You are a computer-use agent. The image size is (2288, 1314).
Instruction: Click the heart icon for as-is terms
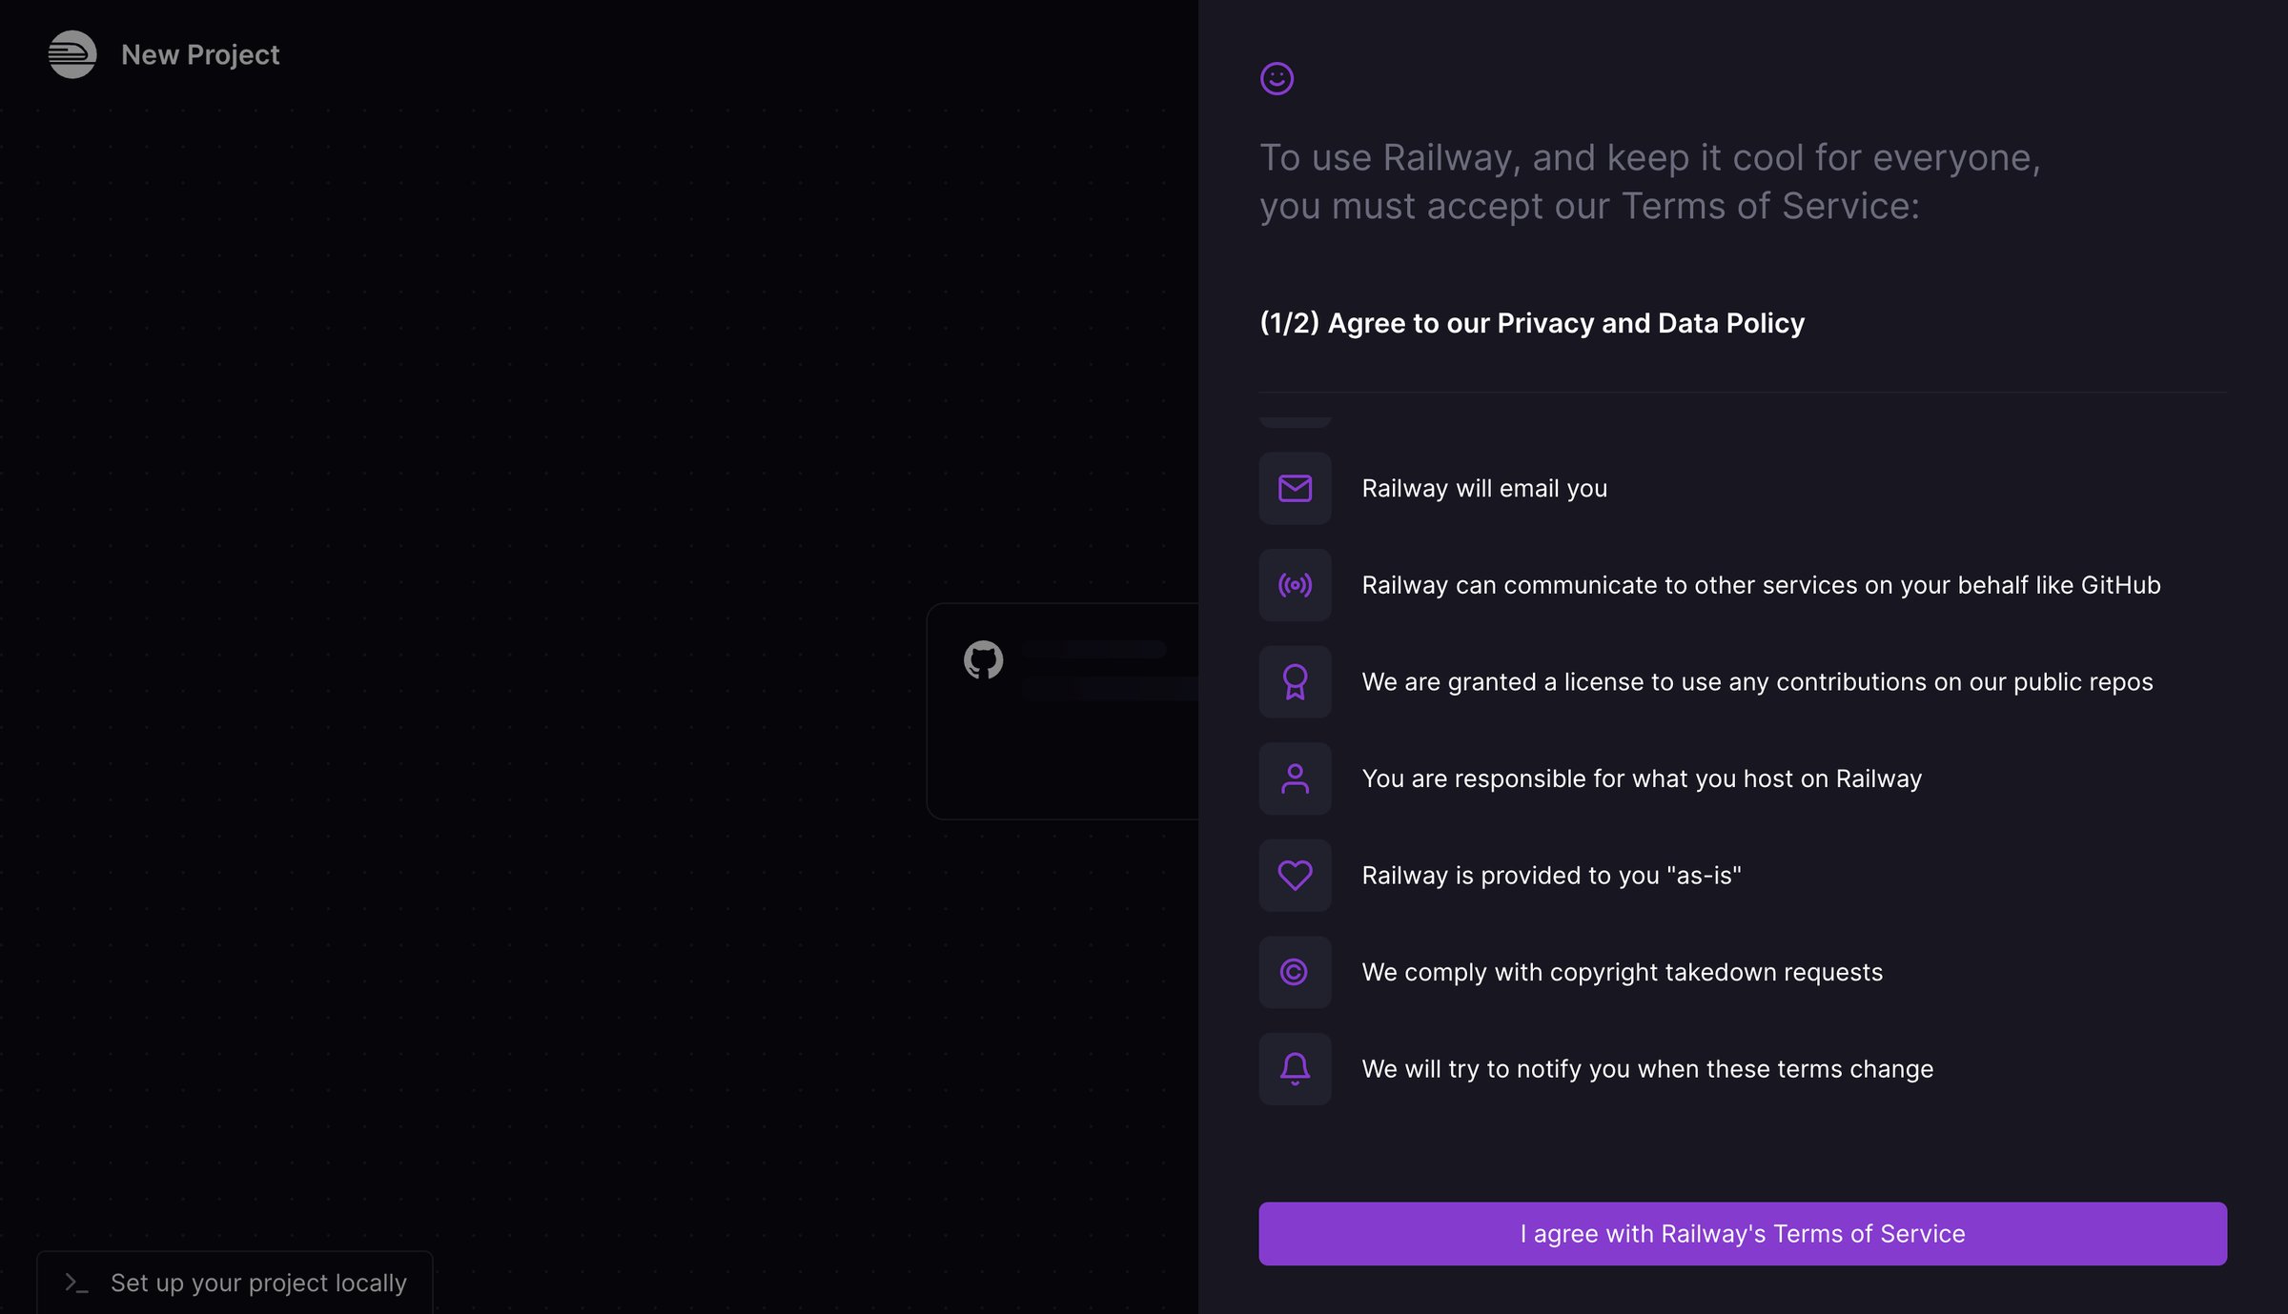coord(1295,875)
